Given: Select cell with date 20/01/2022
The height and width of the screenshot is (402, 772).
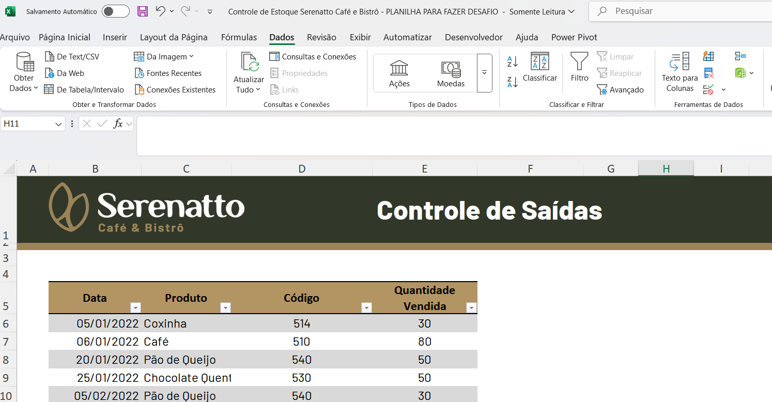Looking at the screenshot, I should [95, 360].
